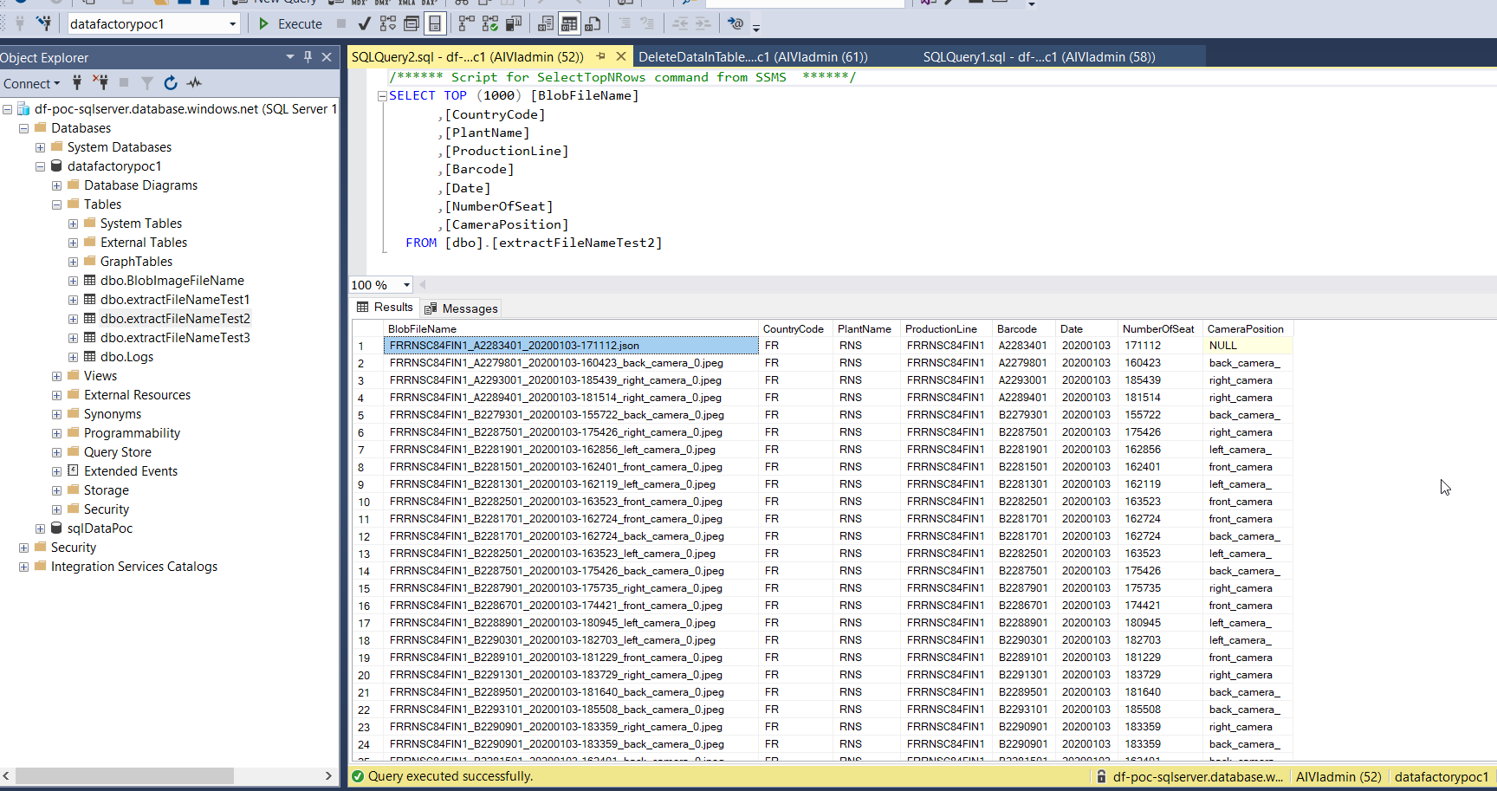Open the Connect menu in Object Explorer
1497x791 pixels.
[32, 83]
